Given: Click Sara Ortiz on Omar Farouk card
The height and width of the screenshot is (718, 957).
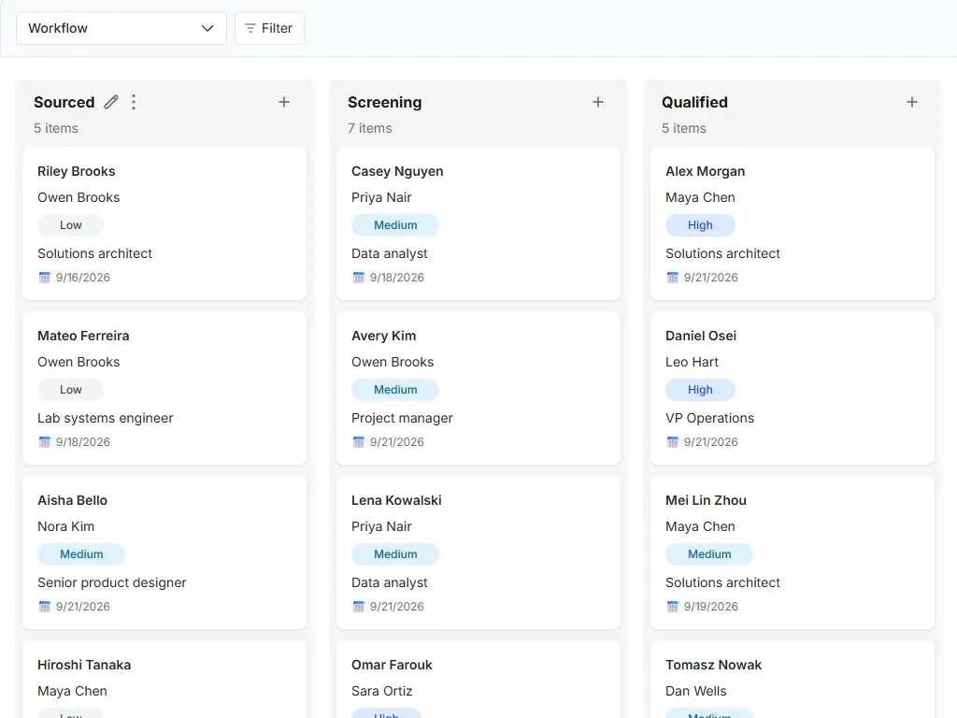Looking at the screenshot, I should (382, 691).
